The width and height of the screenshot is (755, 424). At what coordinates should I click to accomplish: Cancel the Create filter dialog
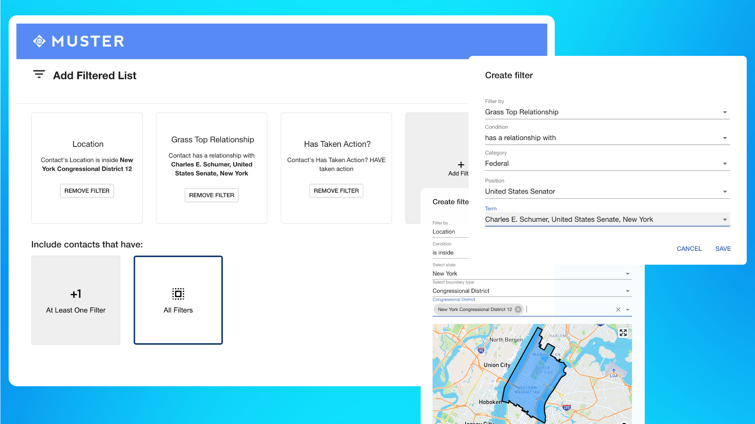(x=689, y=249)
